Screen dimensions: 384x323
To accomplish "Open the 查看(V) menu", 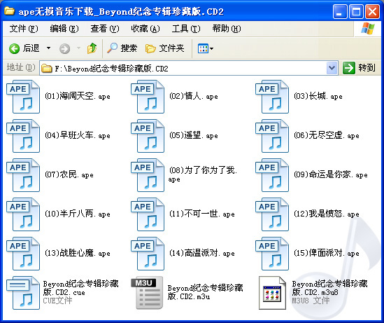I will pos(105,29).
